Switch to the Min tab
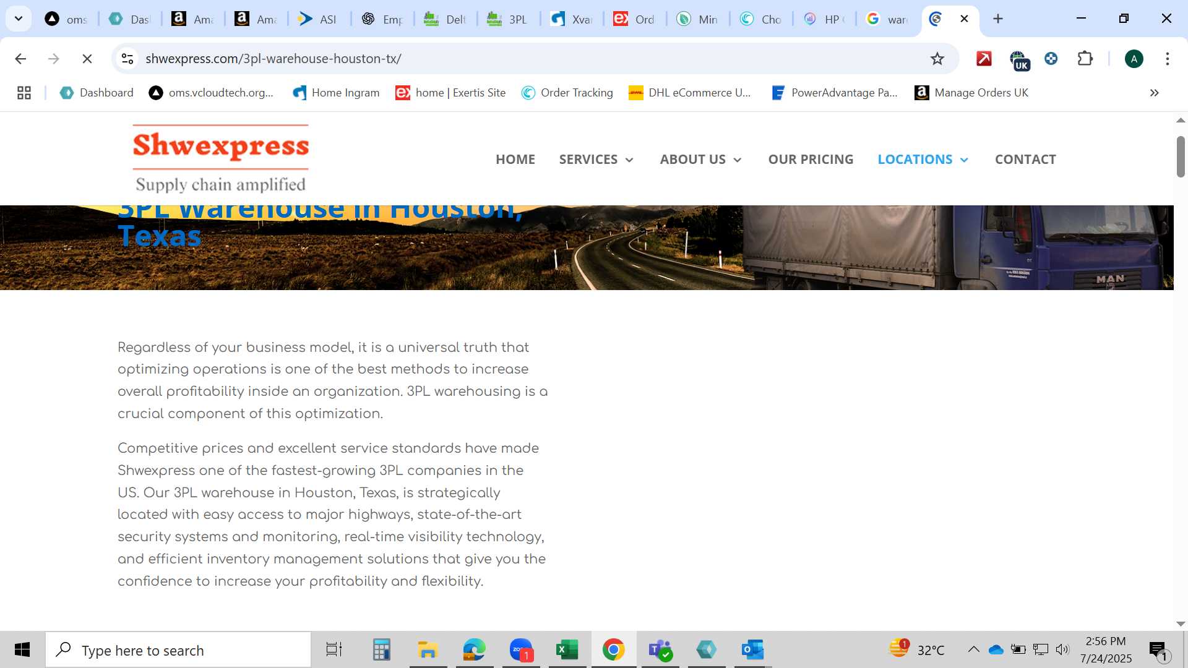Image resolution: width=1188 pixels, height=668 pixels. [x=698, y=19]
